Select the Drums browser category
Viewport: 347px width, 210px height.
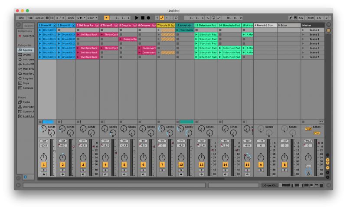pos(25,55)
